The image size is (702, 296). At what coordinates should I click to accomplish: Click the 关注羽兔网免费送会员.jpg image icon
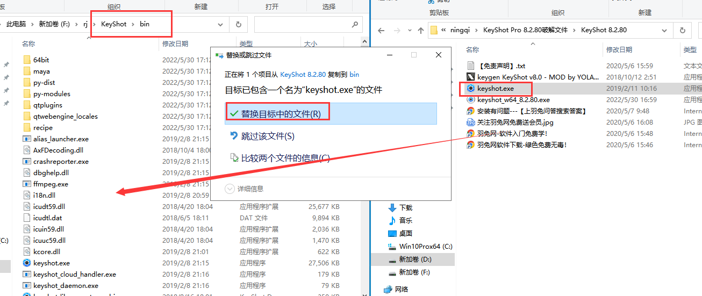click(471, 122)
